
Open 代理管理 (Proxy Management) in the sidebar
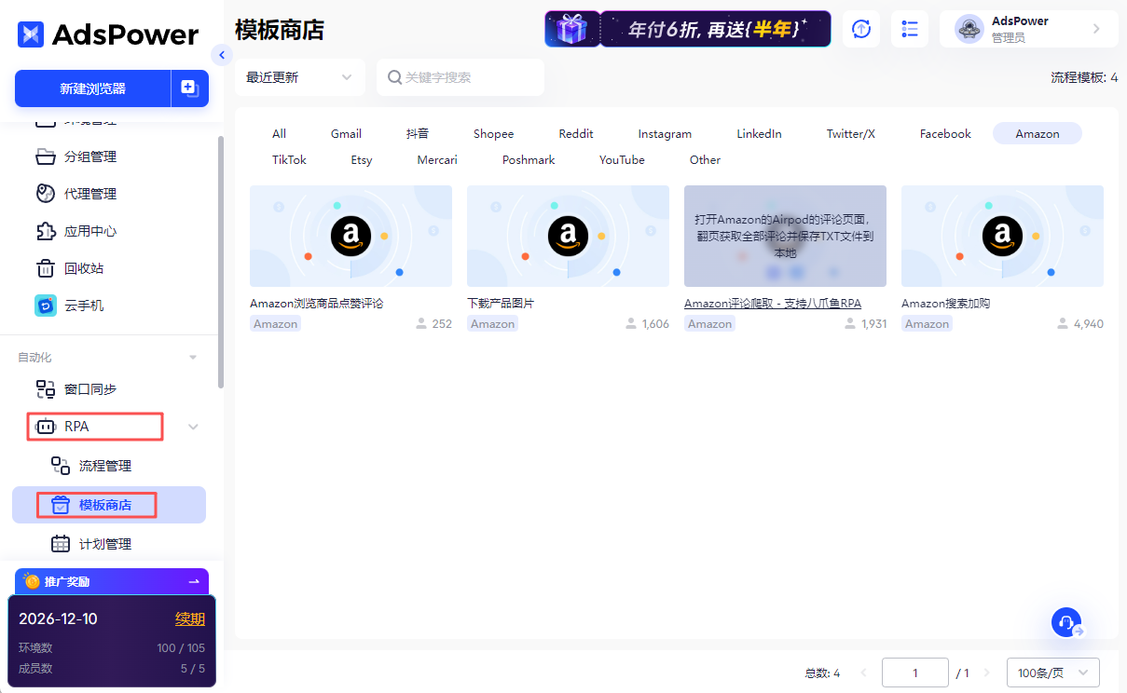pyautogui.click(x=82, y=194)
